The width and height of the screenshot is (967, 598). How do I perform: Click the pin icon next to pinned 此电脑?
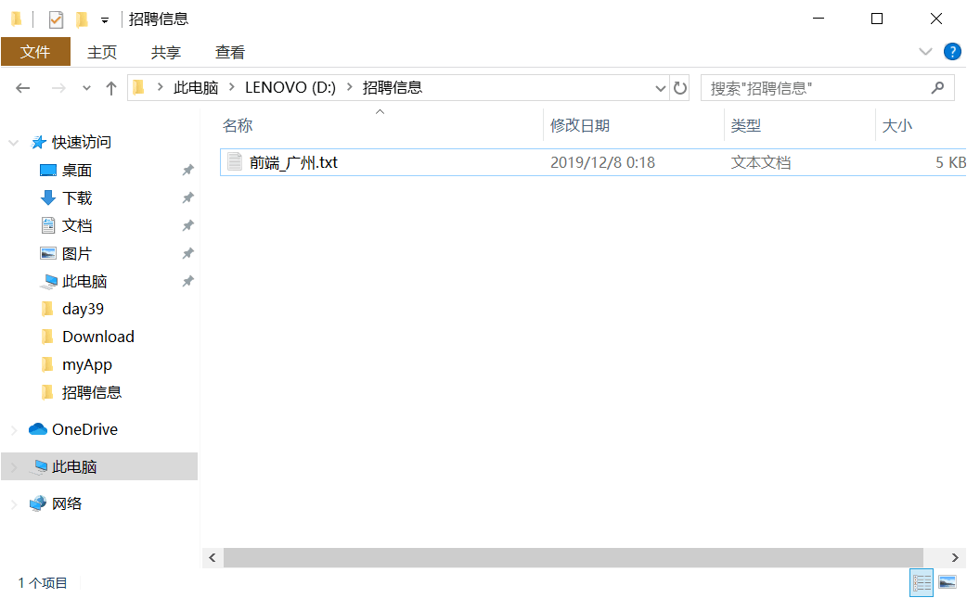187,282
